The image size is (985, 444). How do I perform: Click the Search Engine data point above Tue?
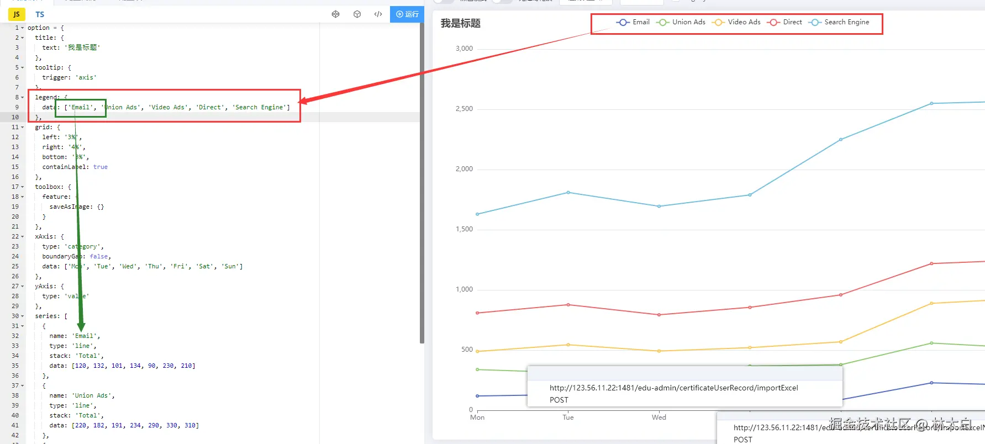568,193
